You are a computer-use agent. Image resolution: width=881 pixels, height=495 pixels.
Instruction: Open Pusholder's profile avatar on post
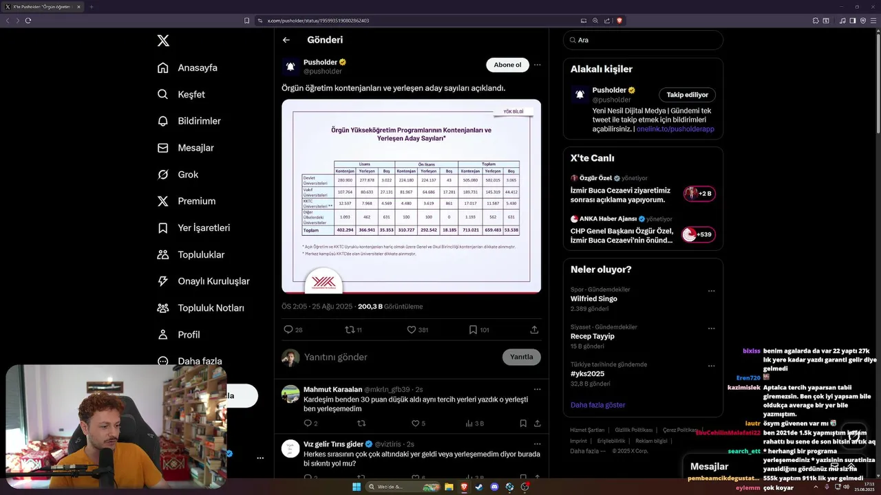(290, 67)
